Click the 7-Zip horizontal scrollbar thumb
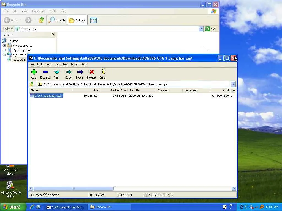The width and height of the screenshot is (282, 211). tap(73, 188)
